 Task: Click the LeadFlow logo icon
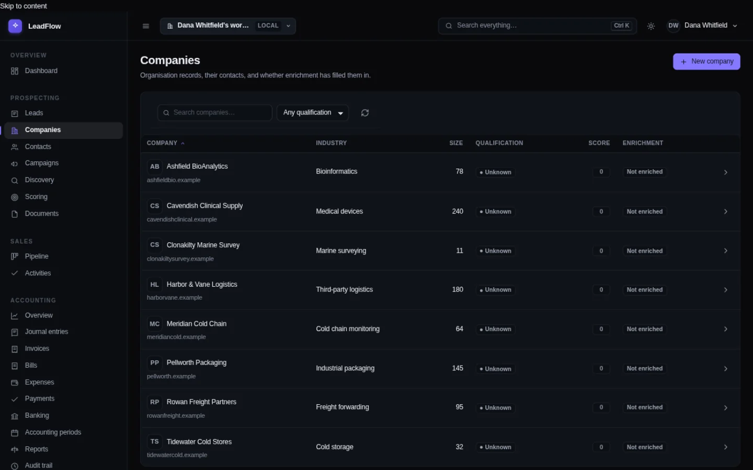(15, 26)
